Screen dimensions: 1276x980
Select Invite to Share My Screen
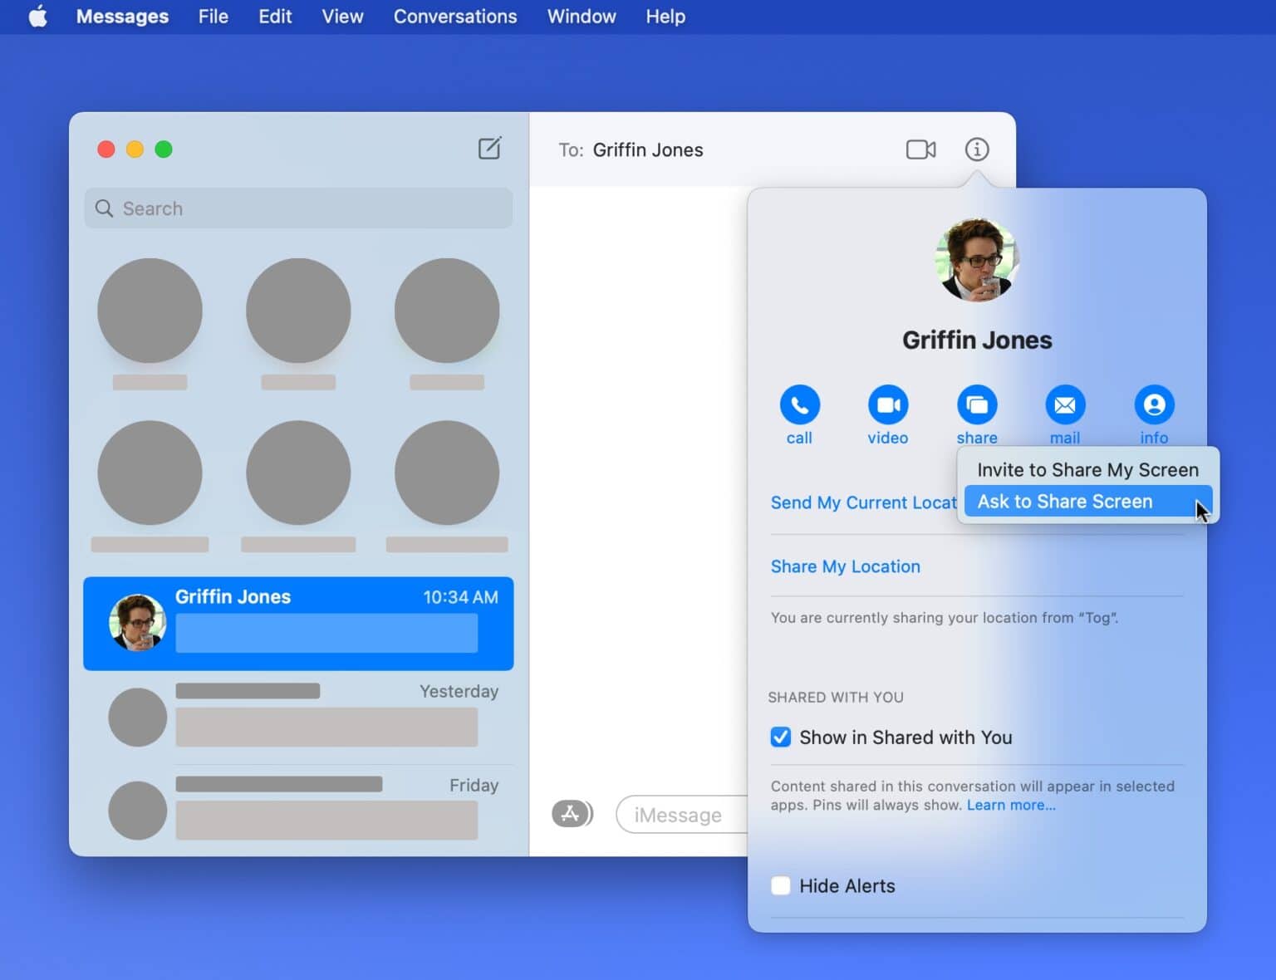(1087, 470)
